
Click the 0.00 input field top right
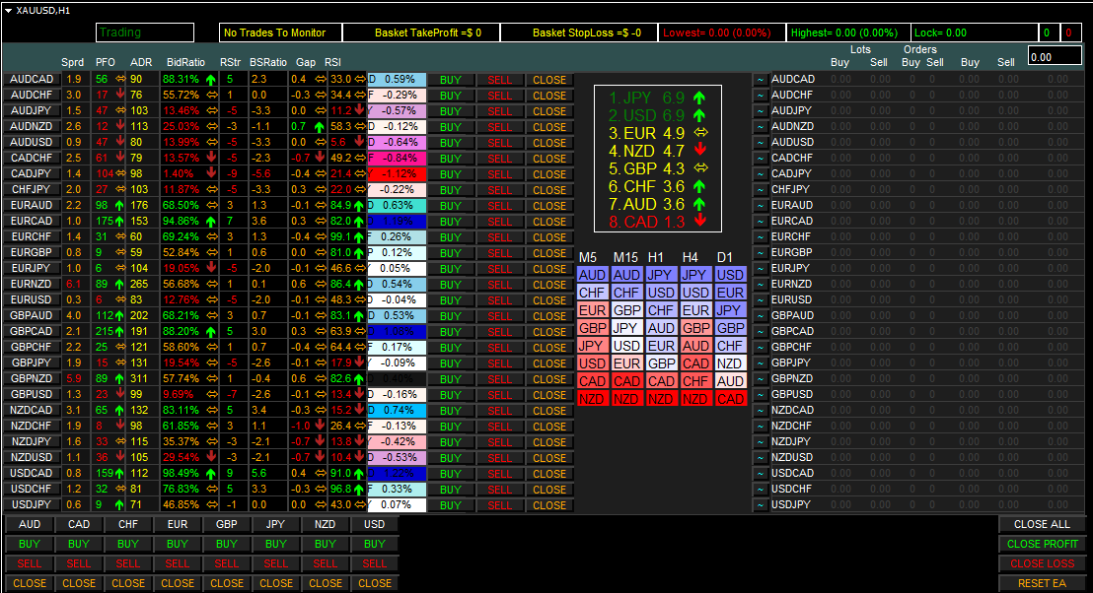pyautogui.click(x=1055, y=57)
